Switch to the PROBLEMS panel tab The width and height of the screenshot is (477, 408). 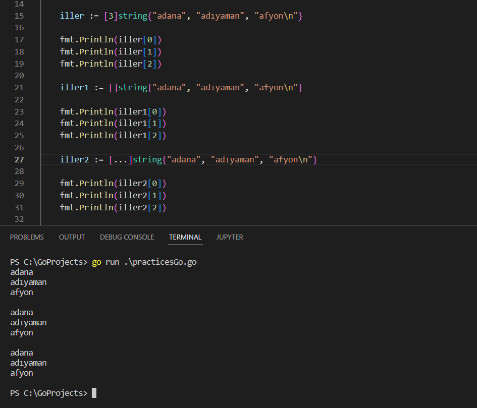point(27,237)
